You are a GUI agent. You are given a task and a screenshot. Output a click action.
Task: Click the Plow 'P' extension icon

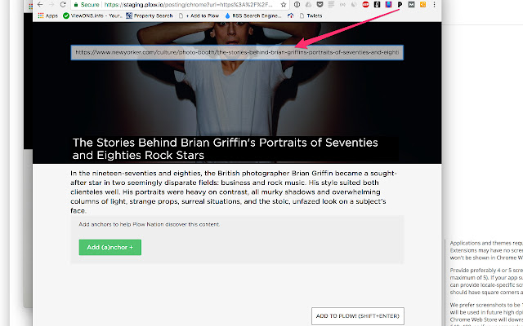click(400, 4)
